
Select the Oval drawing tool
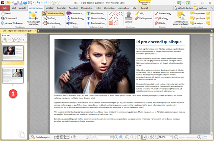pos(116,13)
